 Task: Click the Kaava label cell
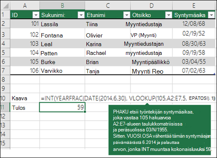coord(25,98)
